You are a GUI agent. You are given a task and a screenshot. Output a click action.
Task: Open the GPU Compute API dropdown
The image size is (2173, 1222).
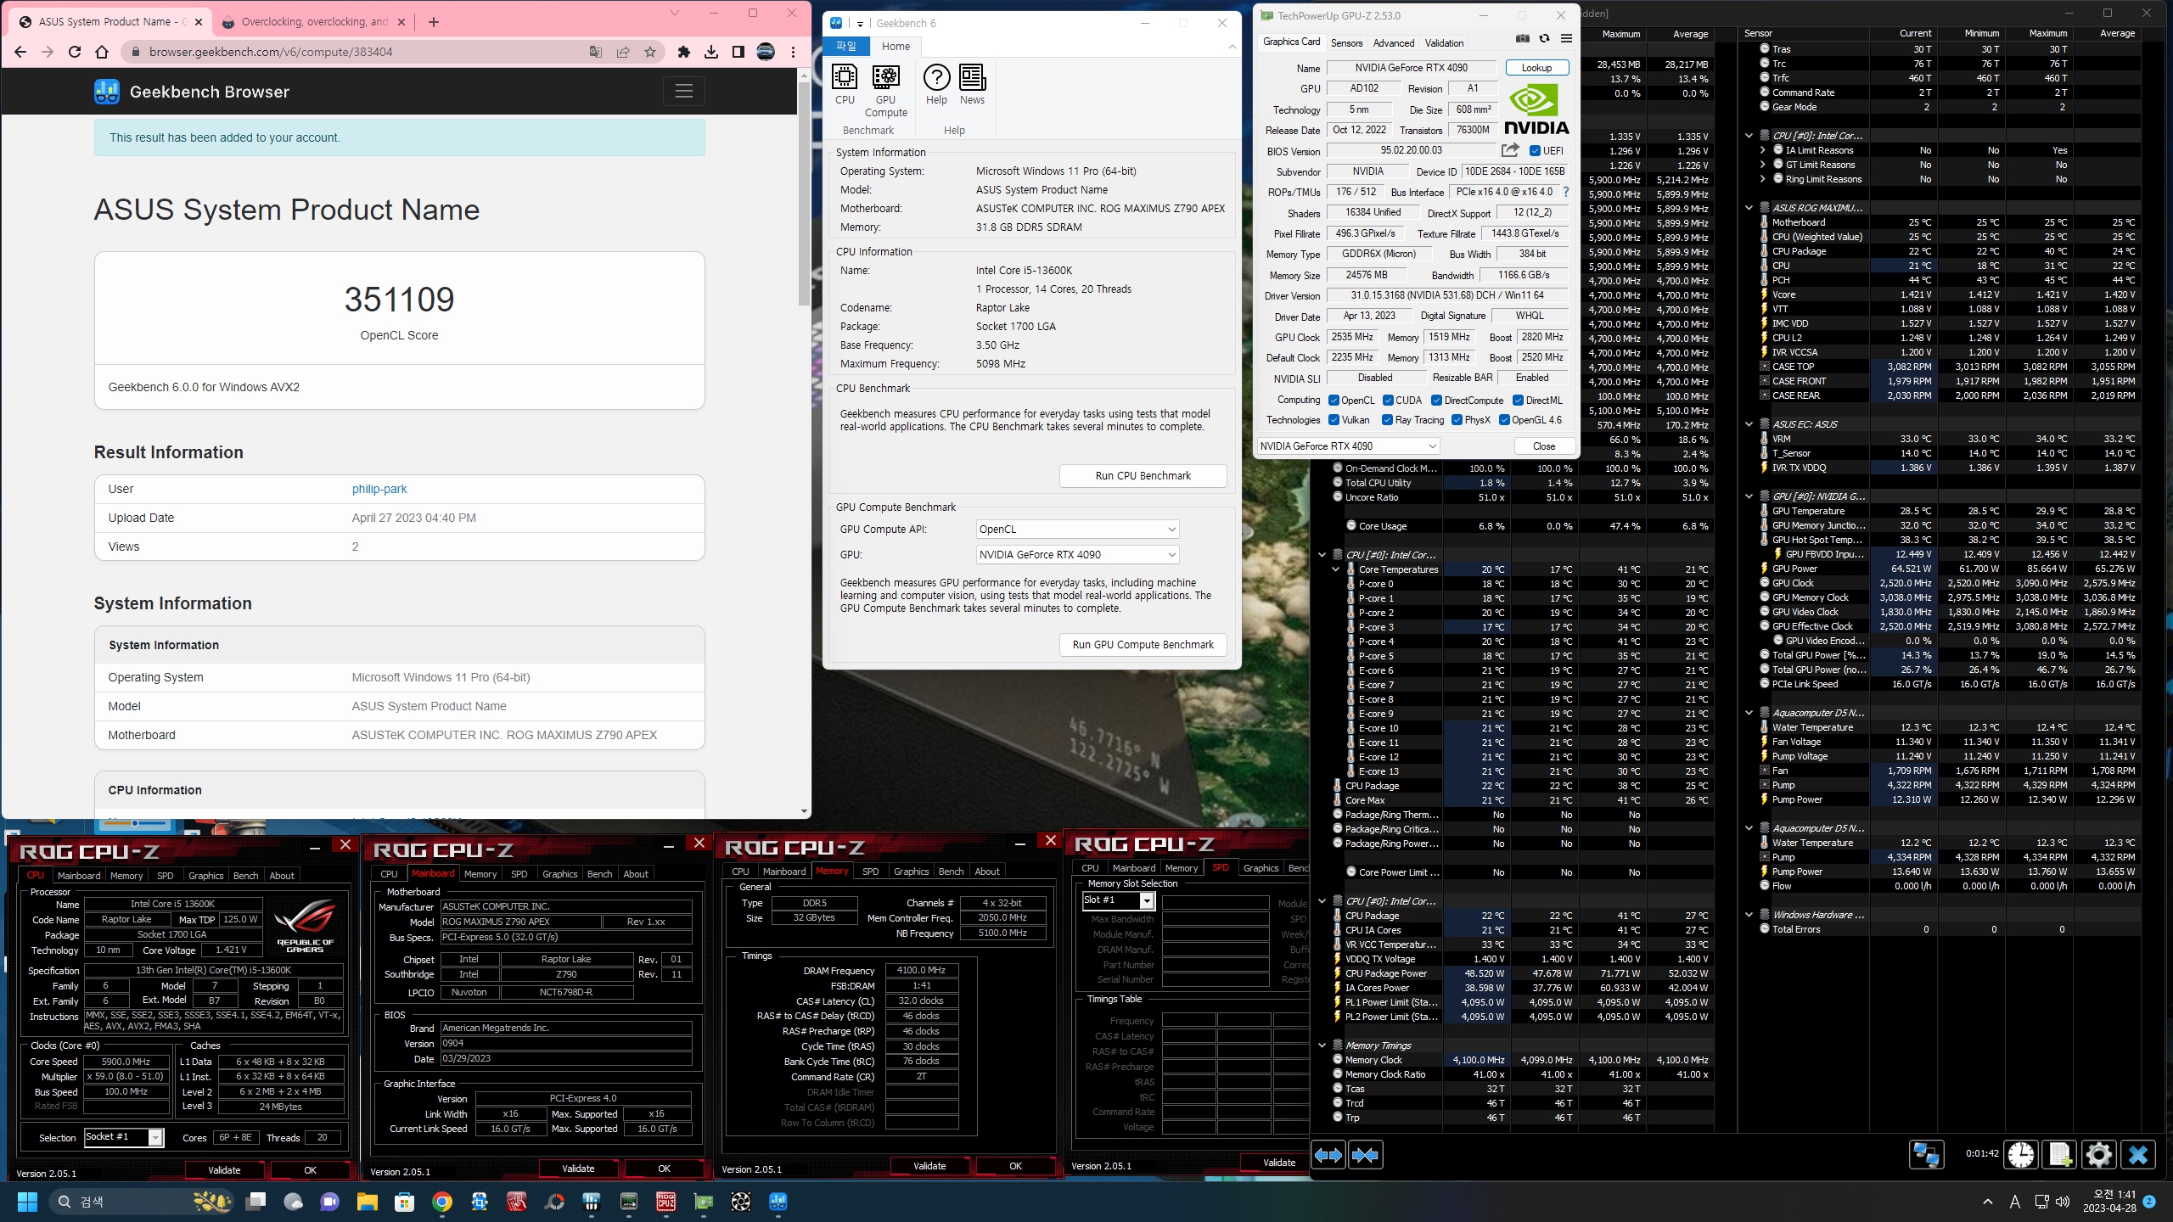point(1077,529)
